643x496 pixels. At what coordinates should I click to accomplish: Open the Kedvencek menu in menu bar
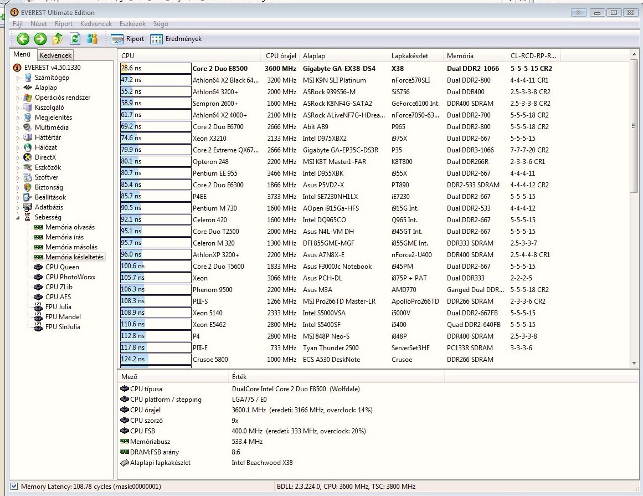96,24
